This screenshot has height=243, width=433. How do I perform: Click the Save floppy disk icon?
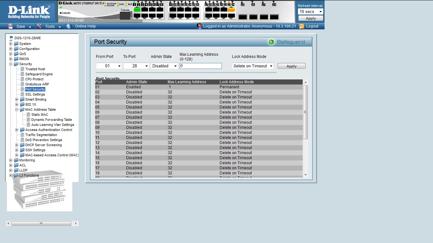click(10, 26)
